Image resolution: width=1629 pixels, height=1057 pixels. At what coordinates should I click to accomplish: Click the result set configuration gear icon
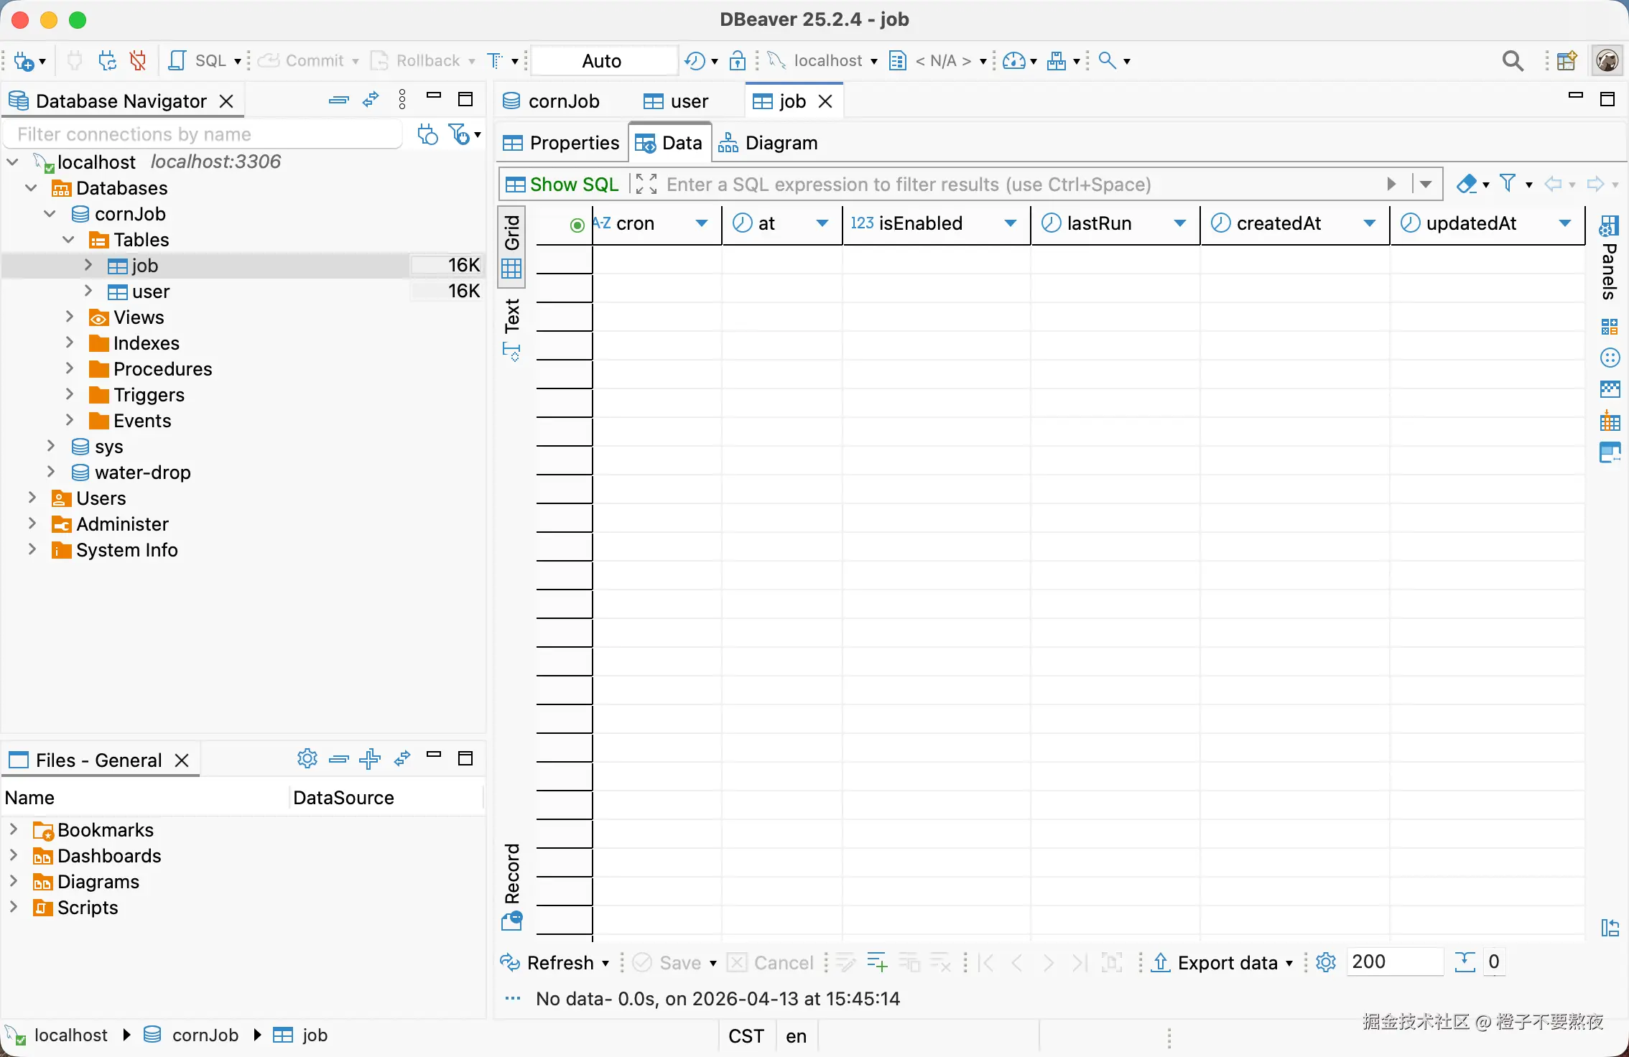(x=1326, y=962)
